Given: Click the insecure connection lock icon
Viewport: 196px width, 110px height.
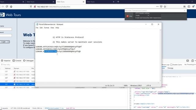Looking at the screenshot, I should pos(35,7).
